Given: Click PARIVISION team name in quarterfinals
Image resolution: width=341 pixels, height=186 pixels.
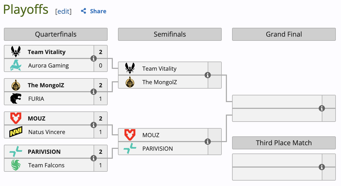Looking at the screenshot, I should 44,152.
